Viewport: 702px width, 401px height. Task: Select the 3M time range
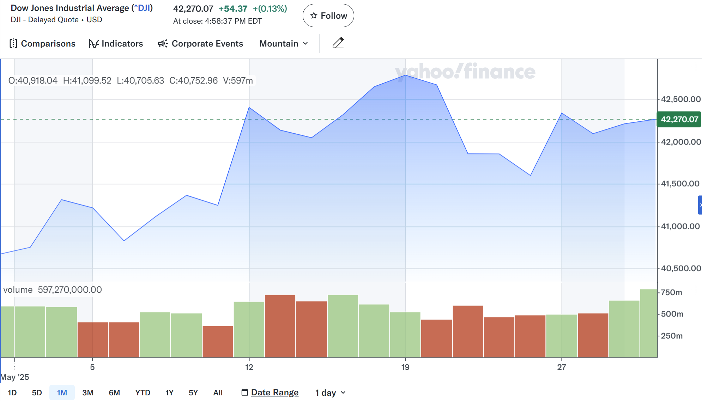88,393
